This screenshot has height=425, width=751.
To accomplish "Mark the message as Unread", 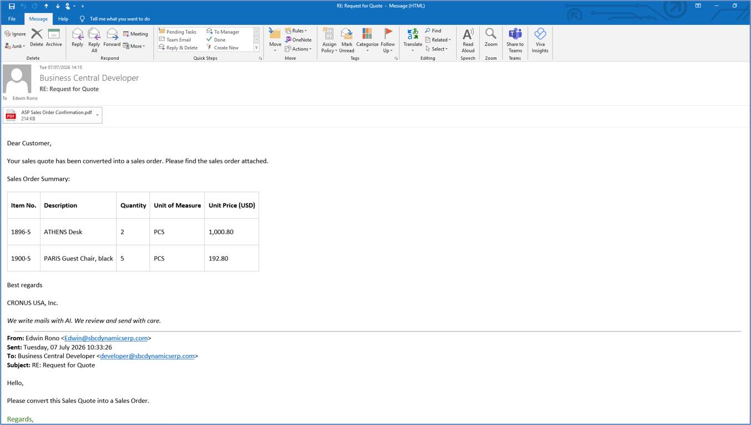I will tap(347, 40).
